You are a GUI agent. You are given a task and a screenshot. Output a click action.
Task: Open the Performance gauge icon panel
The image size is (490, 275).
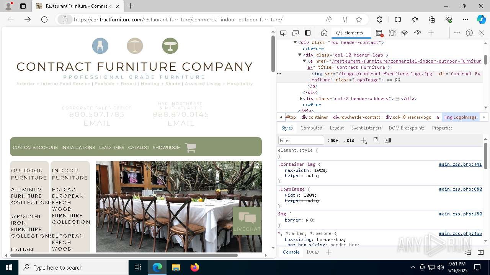(x=418, y=33)
